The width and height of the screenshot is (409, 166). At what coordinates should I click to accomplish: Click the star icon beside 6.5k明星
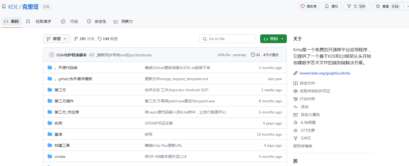[x=296, y=122]
